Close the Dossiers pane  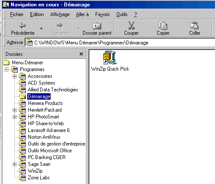(x=81, y=54)
